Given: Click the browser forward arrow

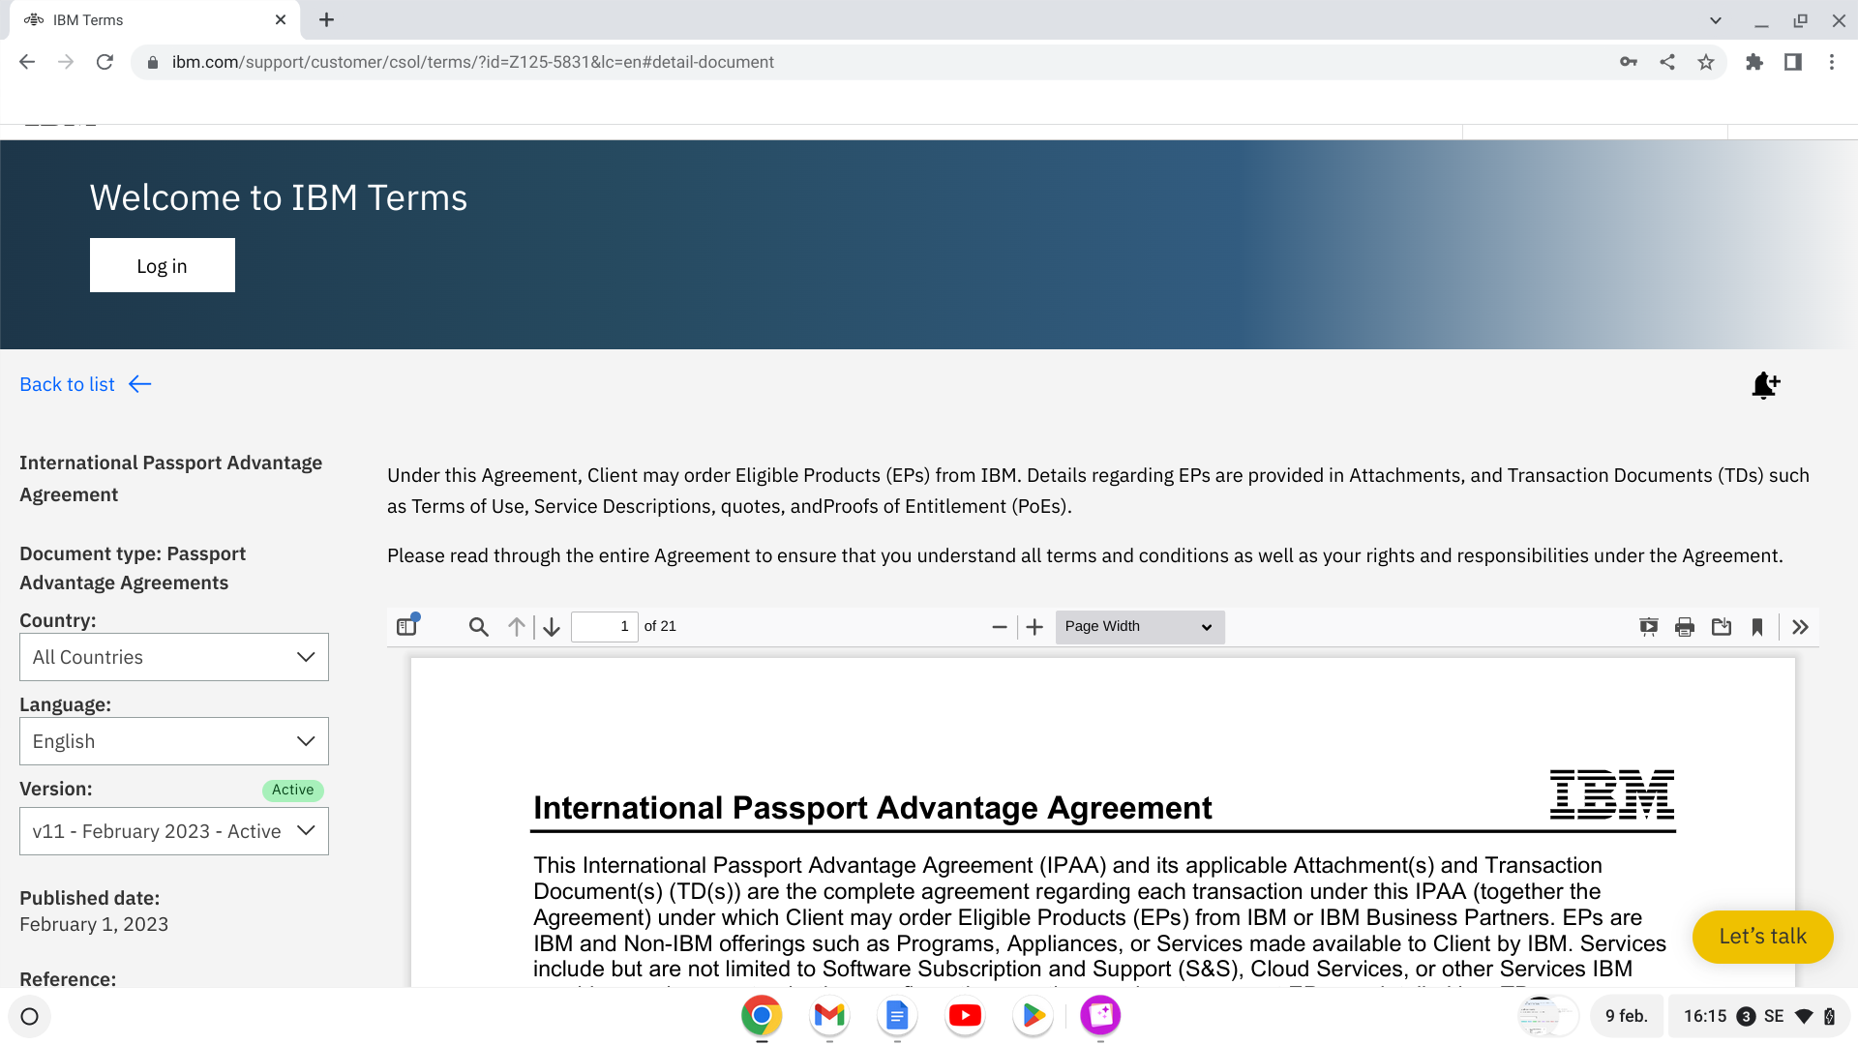Looking at the screenshot, I should [x=66, y=62].
